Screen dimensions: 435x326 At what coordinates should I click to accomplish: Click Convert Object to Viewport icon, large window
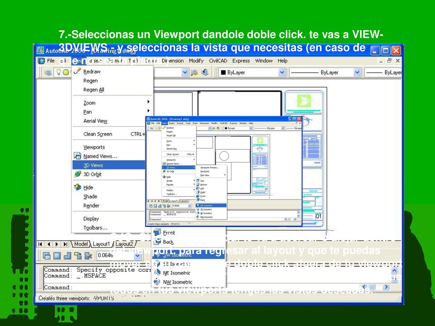point(78,256)
